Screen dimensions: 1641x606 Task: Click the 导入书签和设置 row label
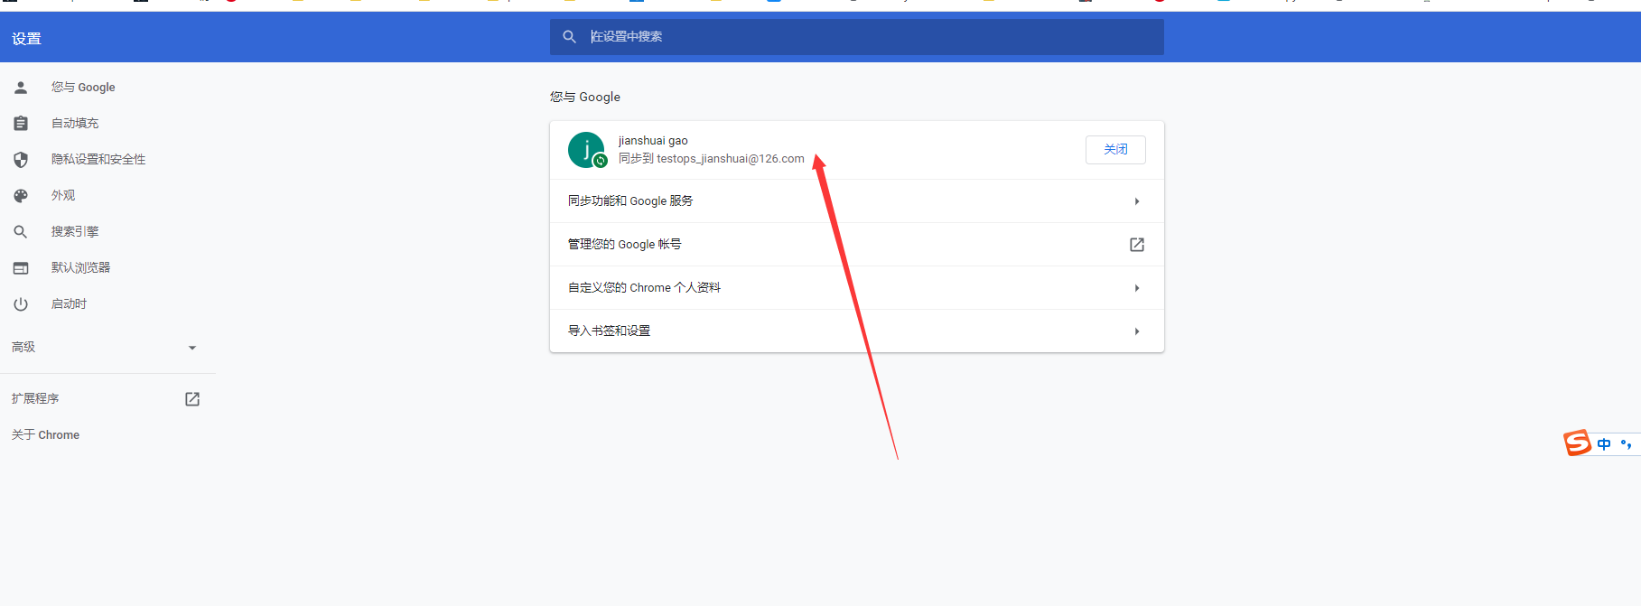(x=610, y=331)
